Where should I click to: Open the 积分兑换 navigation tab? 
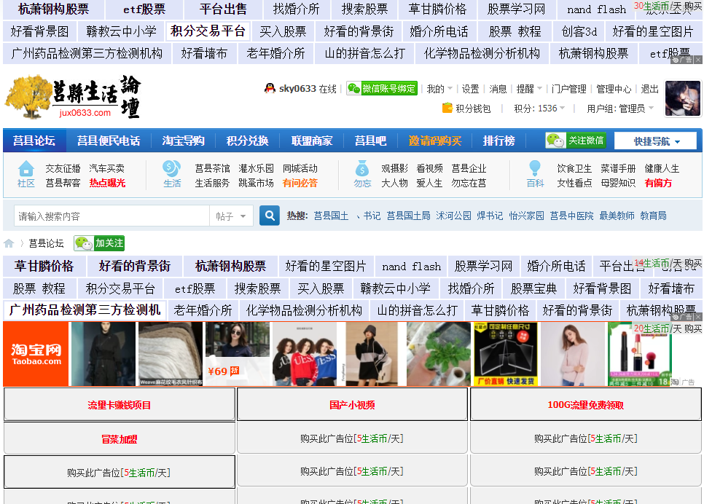247,141
